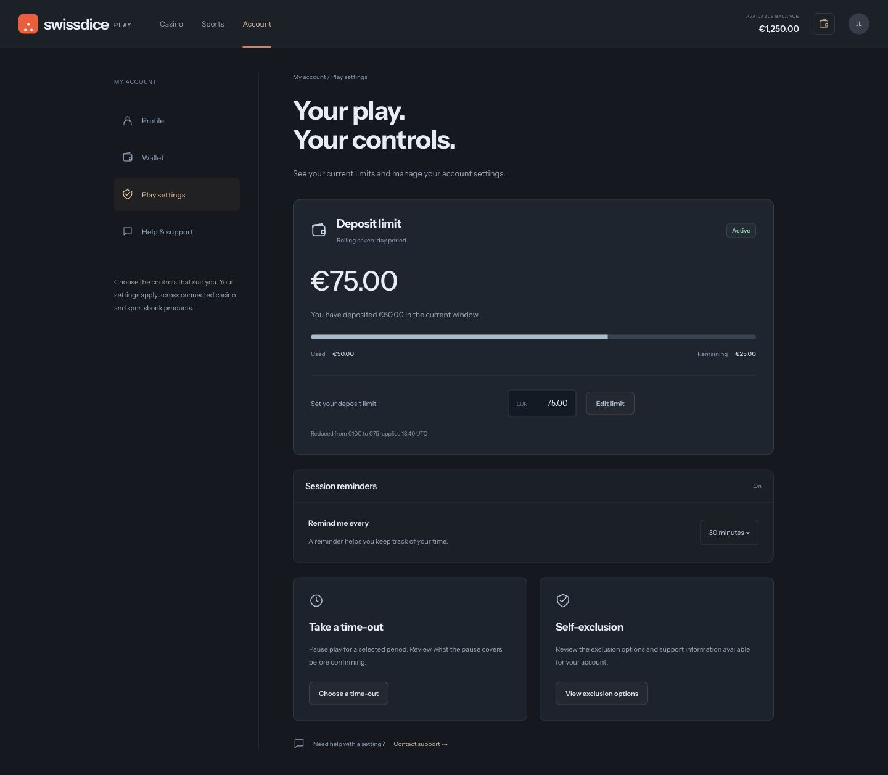
Task: Click the Session reminders 'On' status
Action: (x=757, y=486)
